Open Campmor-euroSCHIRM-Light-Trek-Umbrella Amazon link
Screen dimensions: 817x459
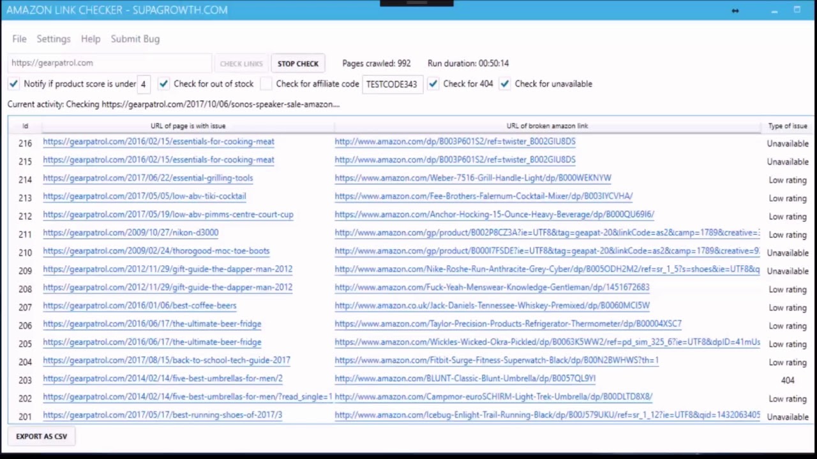click(493, 397)
